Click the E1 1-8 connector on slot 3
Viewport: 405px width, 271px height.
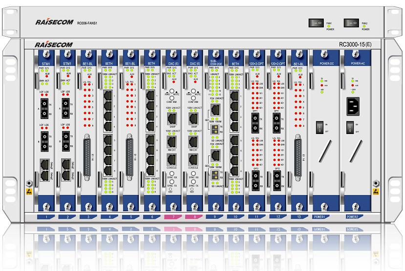tap(88, 155)
